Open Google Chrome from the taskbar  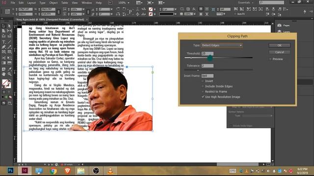[x=53, y=171]
